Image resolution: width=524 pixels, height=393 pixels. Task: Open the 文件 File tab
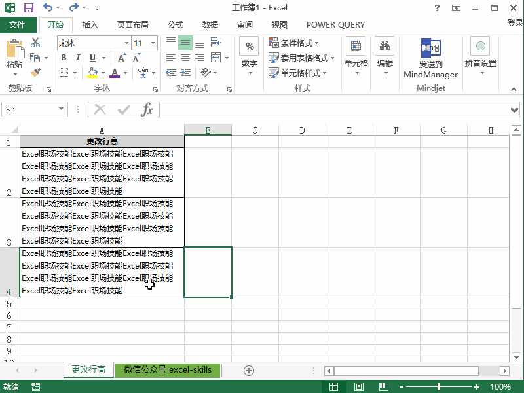(17, 25)
